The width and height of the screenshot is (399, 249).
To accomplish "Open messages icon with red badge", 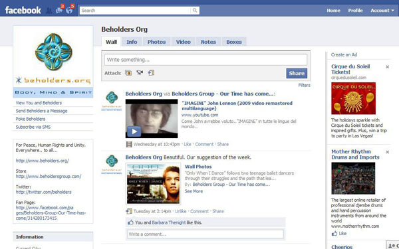I will pos(59,10).
